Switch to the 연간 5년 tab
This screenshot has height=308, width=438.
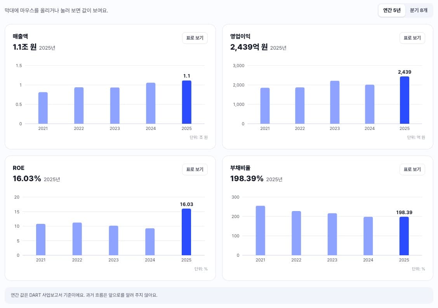(x=392, y=10)
